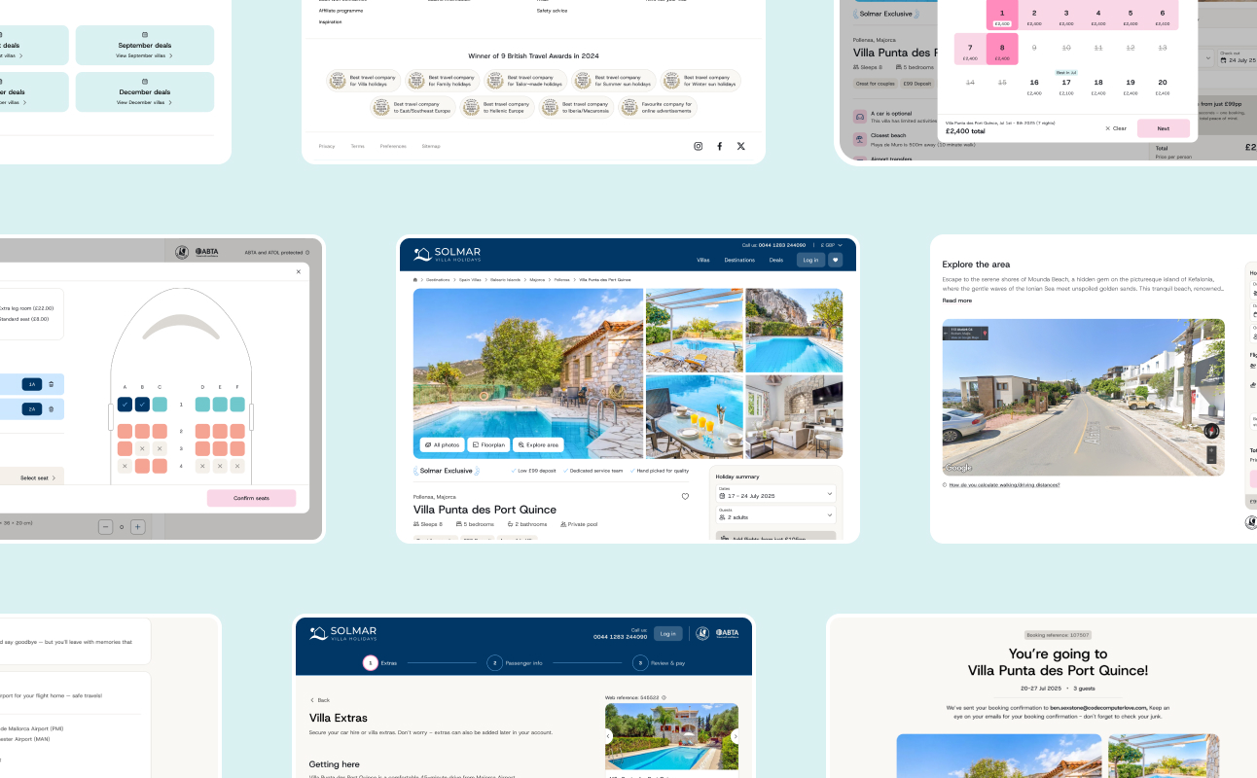Show previous villa photo in Extras carousel
This screenshot has height=778, width=1257.
coord(609,736)
